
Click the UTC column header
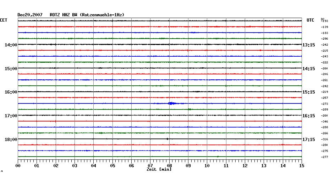(x=310, y=20)
